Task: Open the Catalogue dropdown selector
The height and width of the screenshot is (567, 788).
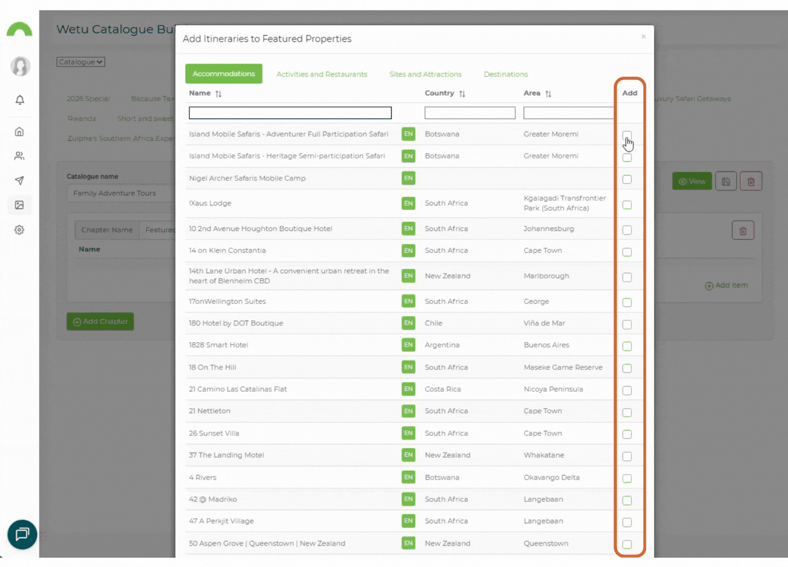Action: pos(80,61)
